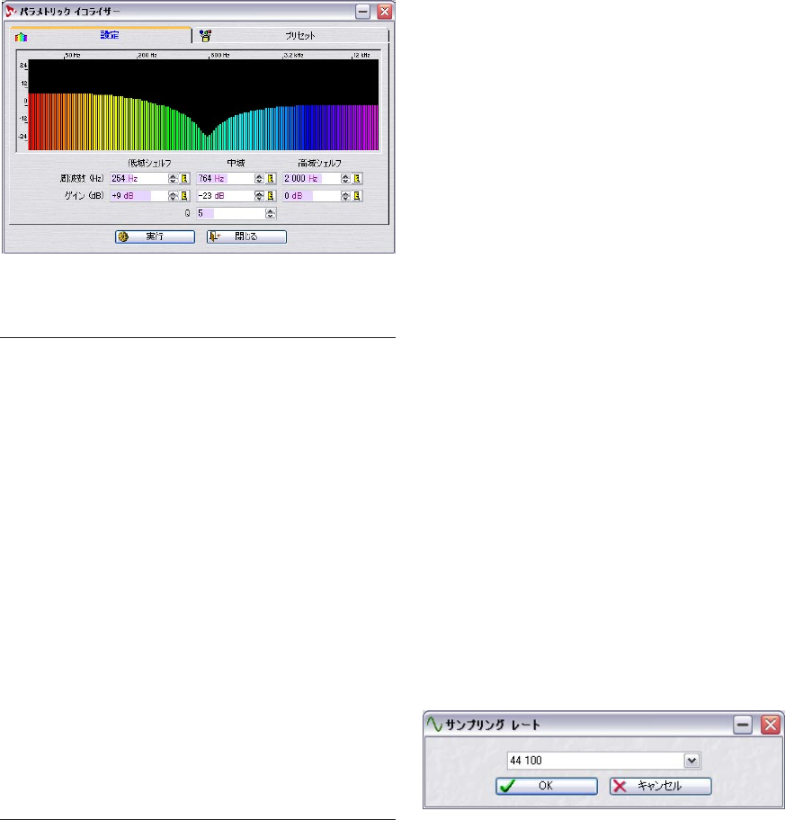Adjust the Q value spinner arrows

tap(271, 213)
